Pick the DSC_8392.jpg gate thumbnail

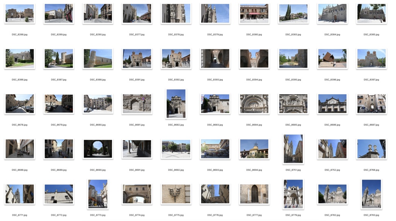176,58
